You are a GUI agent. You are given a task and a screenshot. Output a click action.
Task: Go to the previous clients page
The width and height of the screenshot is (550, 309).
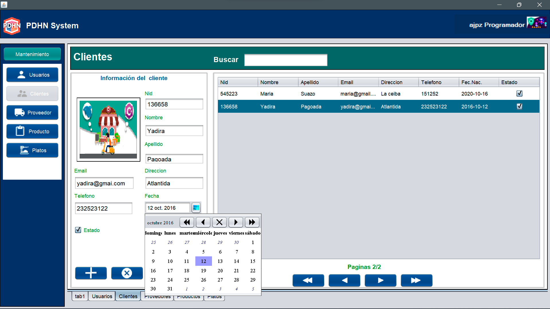click(x=344, y=280)
